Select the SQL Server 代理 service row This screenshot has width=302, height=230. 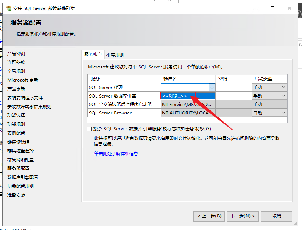pyautogui.click(x=124, y=88)
